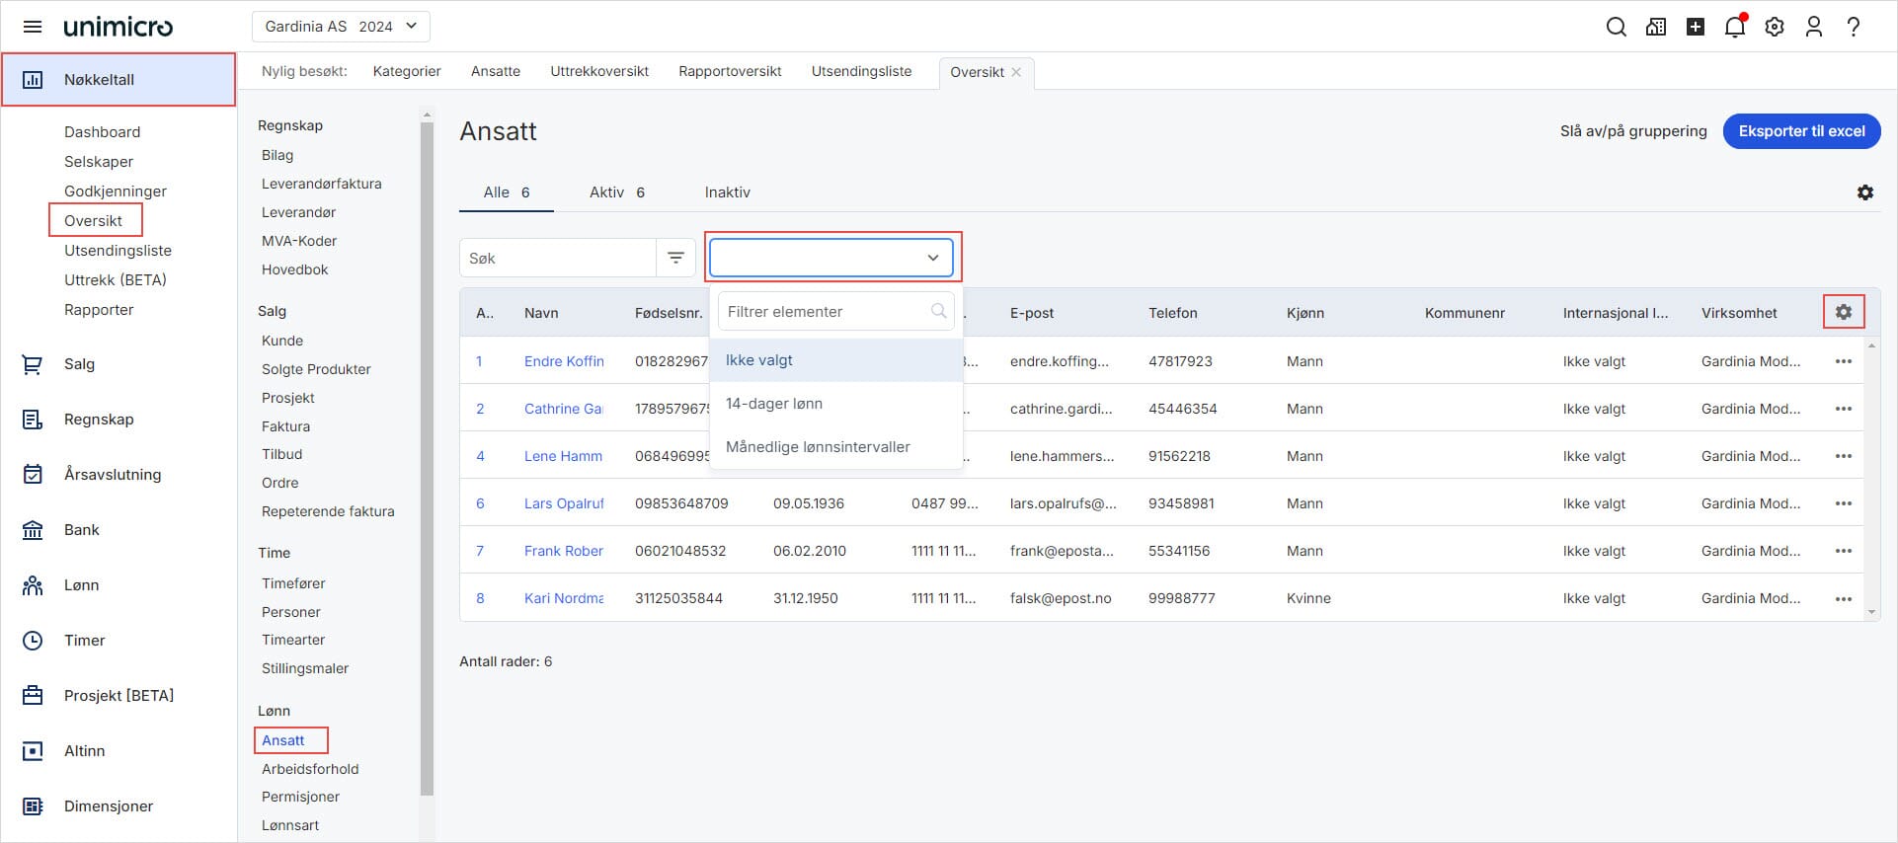Open table column settings gear

(x=1843, y=312)
